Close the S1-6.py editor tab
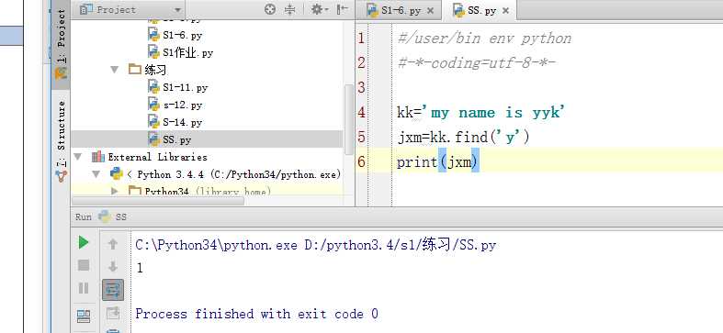723x333 pixels. pyautogui.click(x=430, y=11)
